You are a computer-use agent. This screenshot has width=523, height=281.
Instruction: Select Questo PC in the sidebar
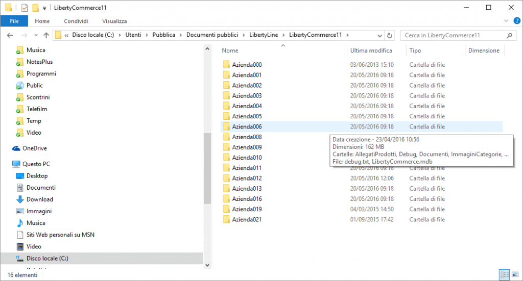click(x=36, y=164)
